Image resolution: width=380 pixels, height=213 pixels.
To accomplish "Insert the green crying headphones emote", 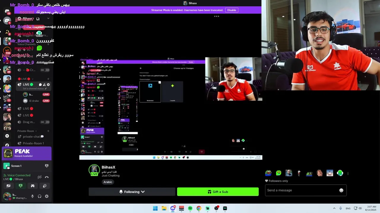I will pyautogui.click(x=340, y=173).
